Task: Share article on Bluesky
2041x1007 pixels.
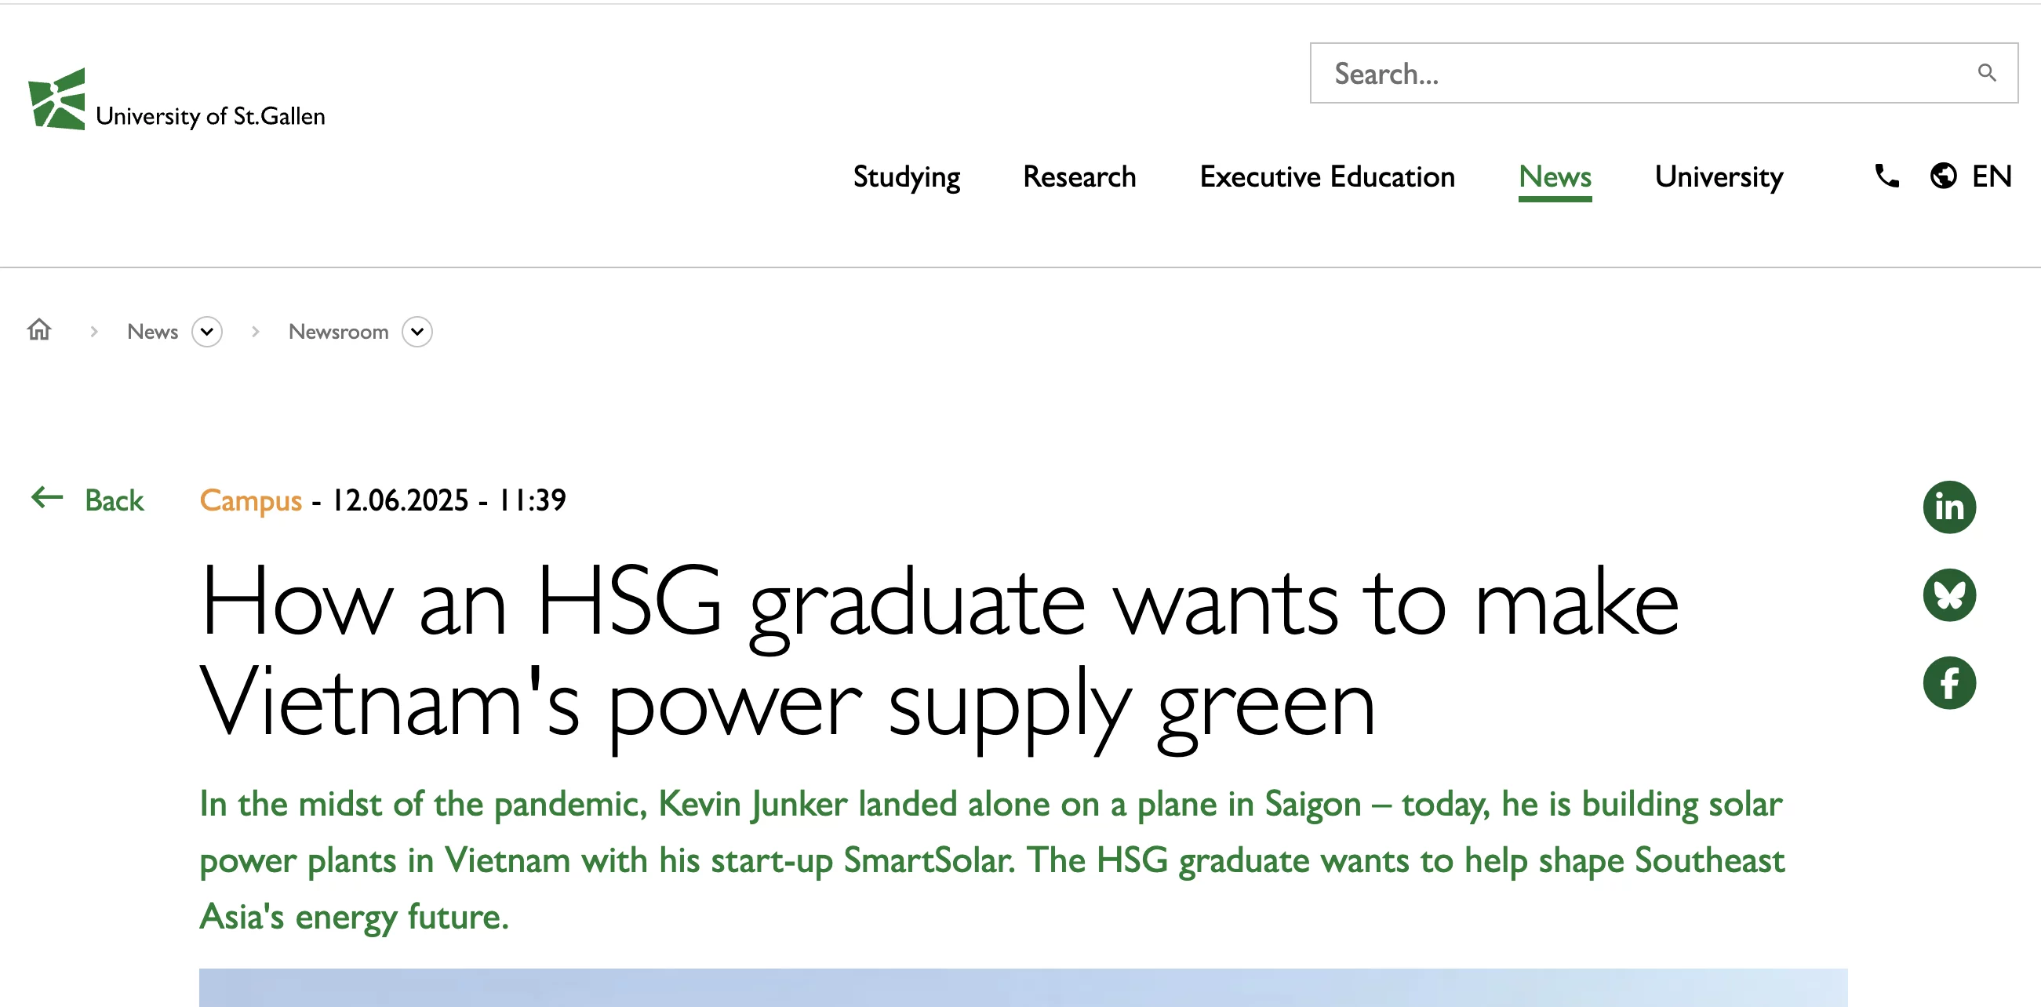Action: pyautogui.click(x=1948, y=595)
